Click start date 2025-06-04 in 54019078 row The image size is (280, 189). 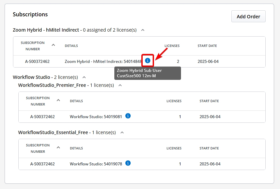210,164
